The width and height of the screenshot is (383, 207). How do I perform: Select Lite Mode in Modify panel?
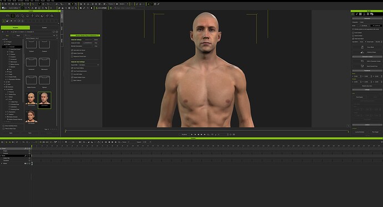[363, 25]
